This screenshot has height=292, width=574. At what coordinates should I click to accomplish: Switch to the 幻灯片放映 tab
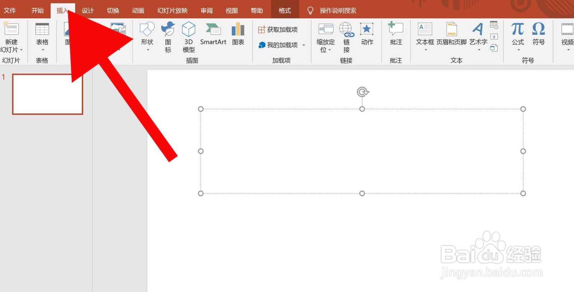point(172,11)
